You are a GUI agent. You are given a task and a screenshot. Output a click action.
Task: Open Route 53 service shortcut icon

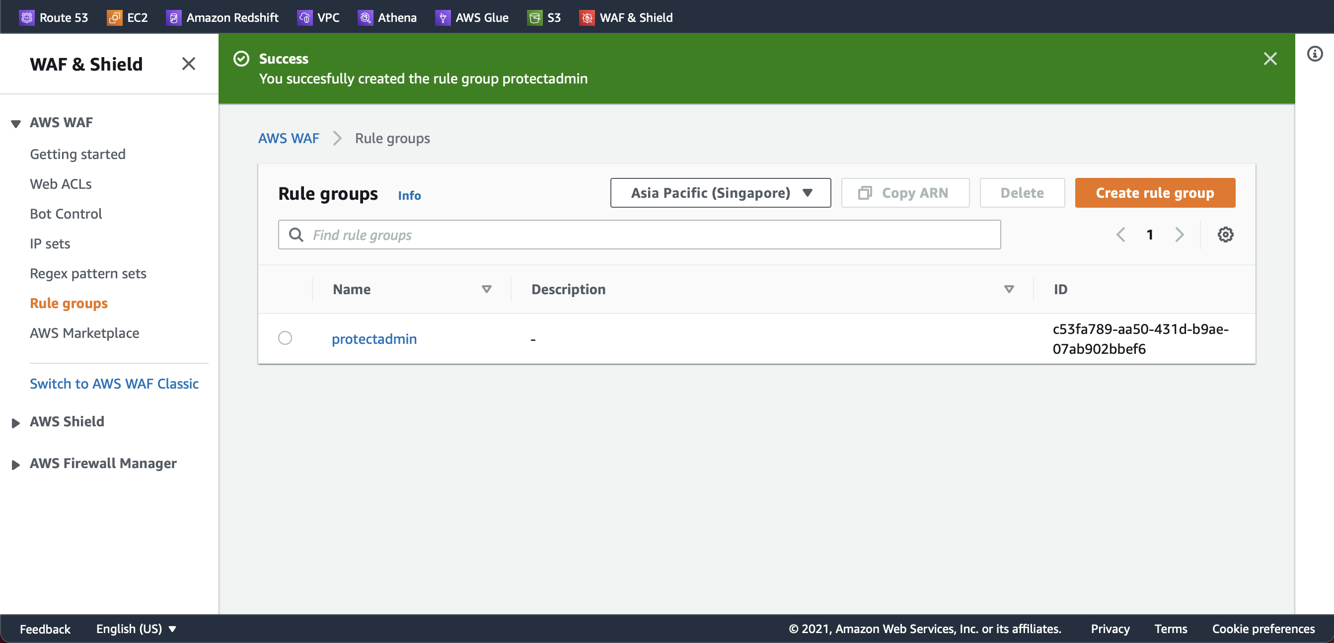pos(26,17)
